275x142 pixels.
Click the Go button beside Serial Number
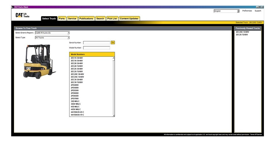(113, 43)
